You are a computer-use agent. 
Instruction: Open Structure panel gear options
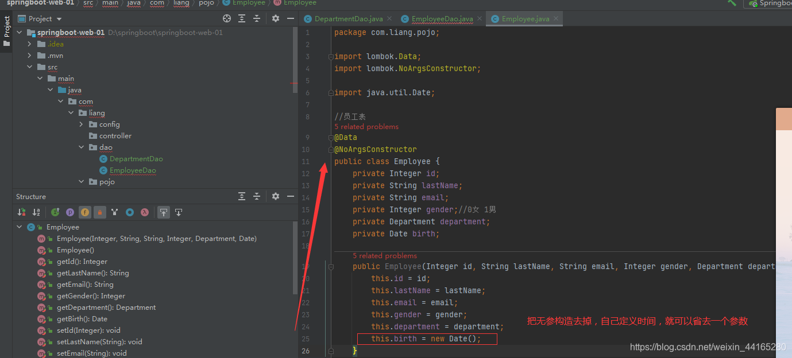(x=276, y=196)
